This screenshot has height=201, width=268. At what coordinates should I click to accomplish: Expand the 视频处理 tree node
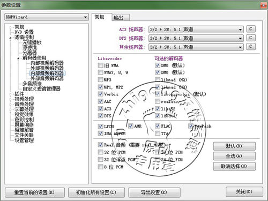(x=10, y=99)
